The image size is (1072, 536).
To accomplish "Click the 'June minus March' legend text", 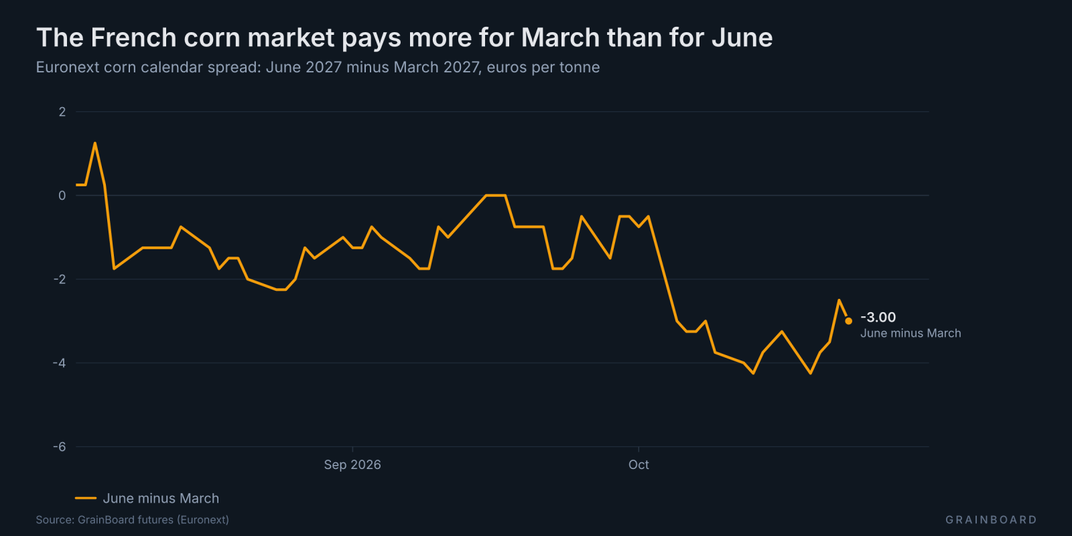I will coord(161,498).
